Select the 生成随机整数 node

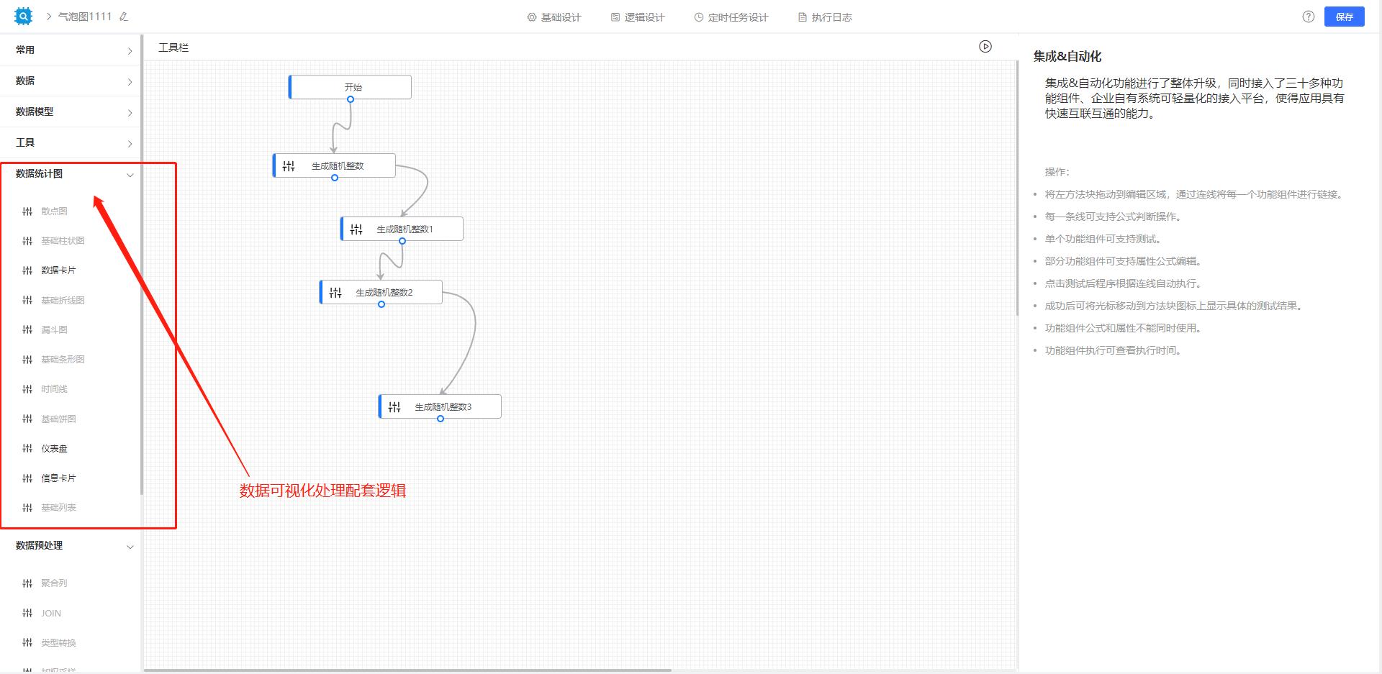tap(334, 165)
